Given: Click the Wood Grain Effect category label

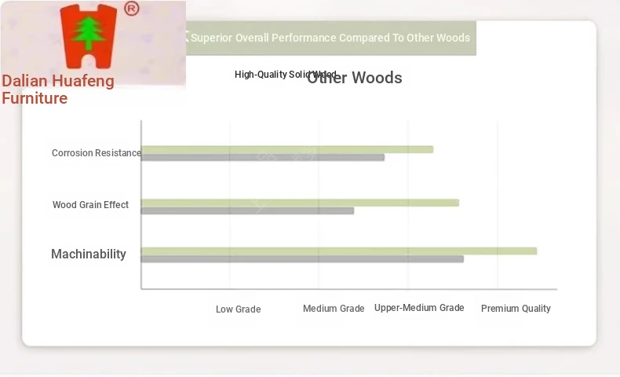Looking at the screenshot, I should click(x=90, y=205).
